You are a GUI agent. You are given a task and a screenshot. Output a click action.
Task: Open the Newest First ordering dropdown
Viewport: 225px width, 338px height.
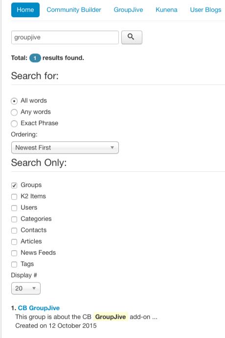click(65, 148)
